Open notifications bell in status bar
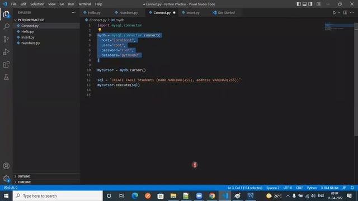358x201 pixels. pyautogui.click(x=352, y=188)
